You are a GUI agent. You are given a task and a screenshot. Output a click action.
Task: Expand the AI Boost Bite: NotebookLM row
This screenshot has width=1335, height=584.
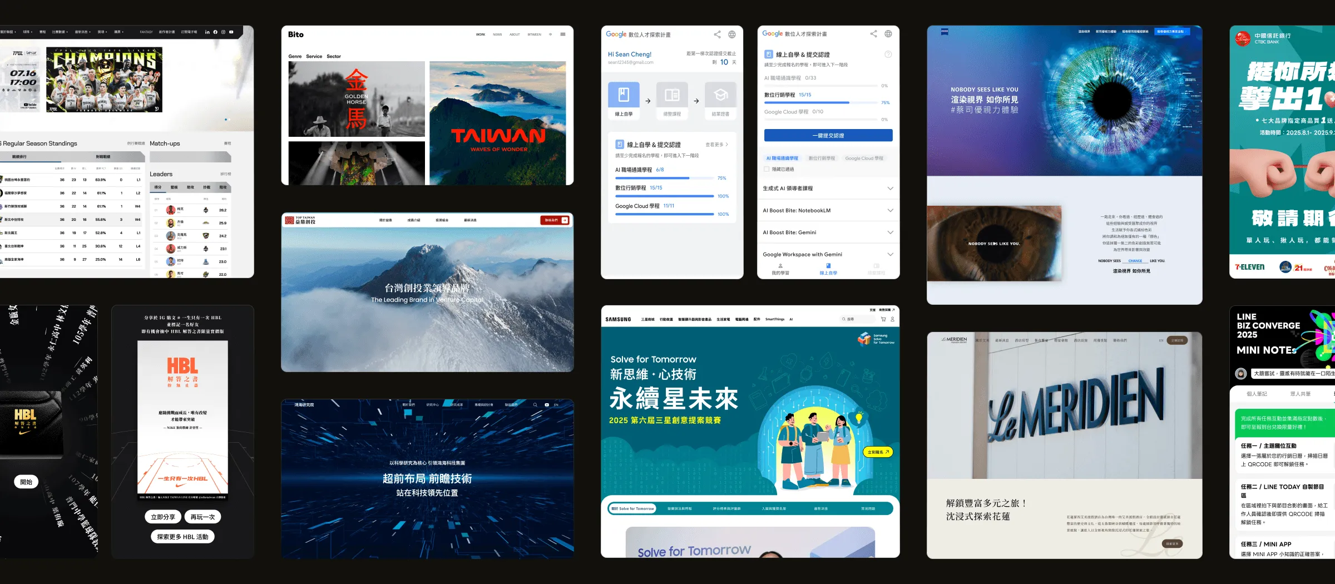tap(828, 210)
